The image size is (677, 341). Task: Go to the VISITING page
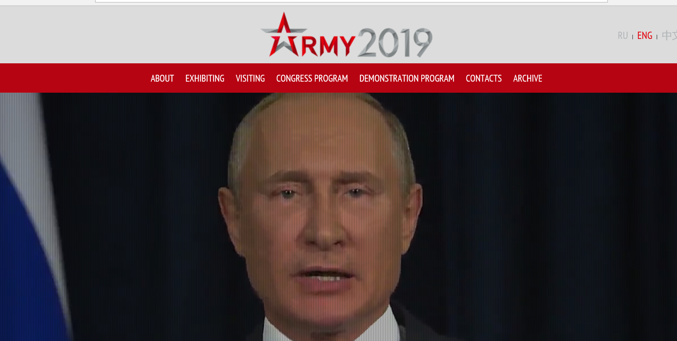pyautogui.click(x=250, y=78)
